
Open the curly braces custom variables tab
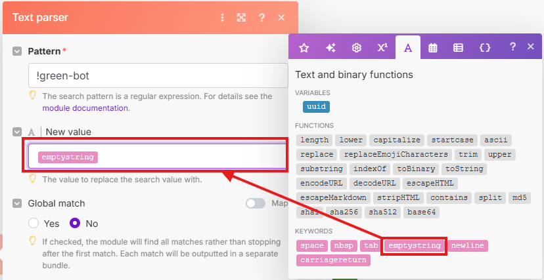(485, 48)
